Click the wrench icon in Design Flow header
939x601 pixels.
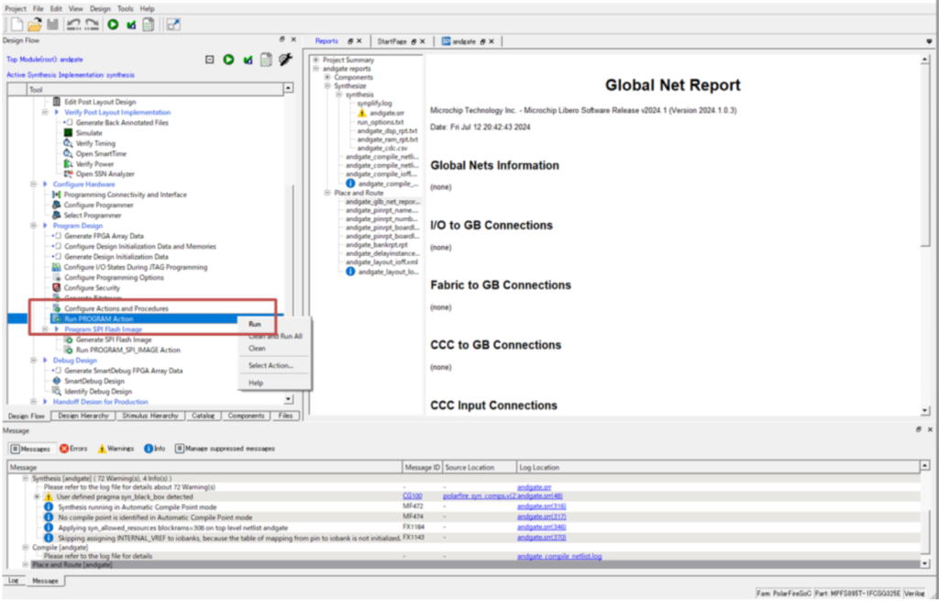(284, 60)
